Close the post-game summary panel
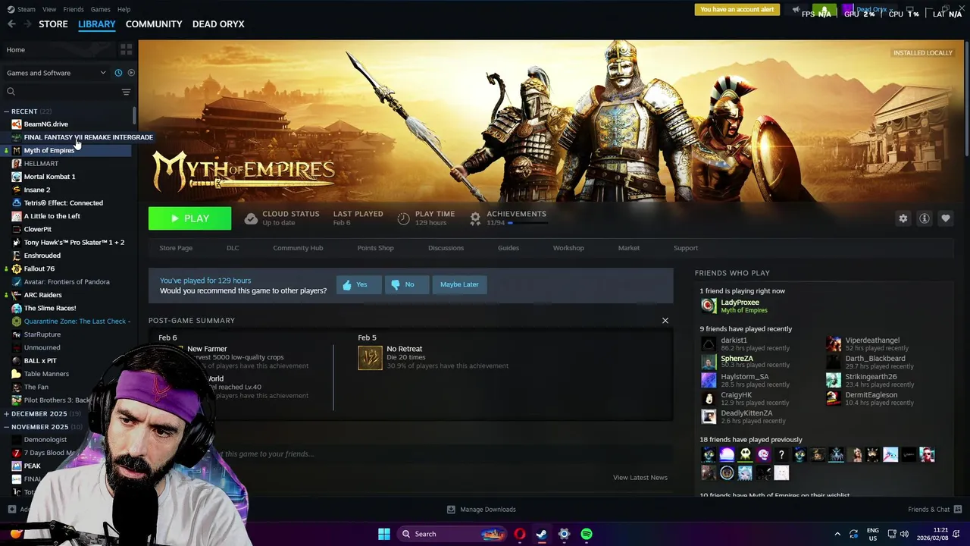This screenshot has height=546, width=970. (x=665, y=320)
